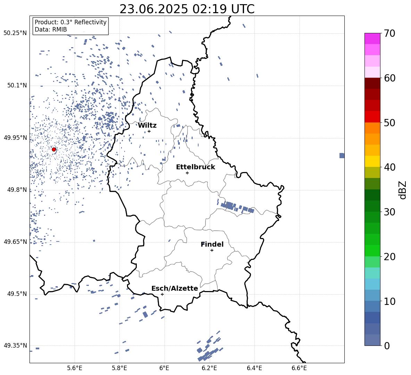Click the 5.6°E longitude label
Image resolution: width=411 pixels, height=375 pixels.
[75, 368]
